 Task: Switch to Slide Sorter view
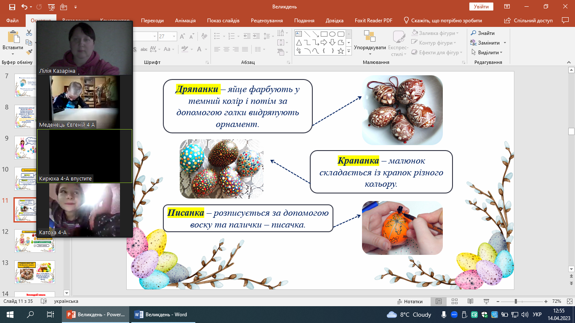[x=454, y=302]
